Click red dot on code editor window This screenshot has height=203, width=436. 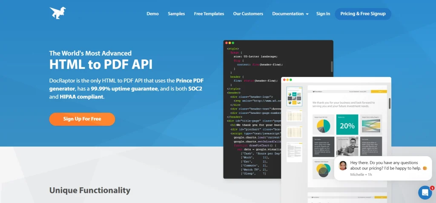(227, 43)
